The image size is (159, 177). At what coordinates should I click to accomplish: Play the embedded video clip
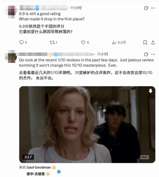pyautogui.click(x=87, y=124)
